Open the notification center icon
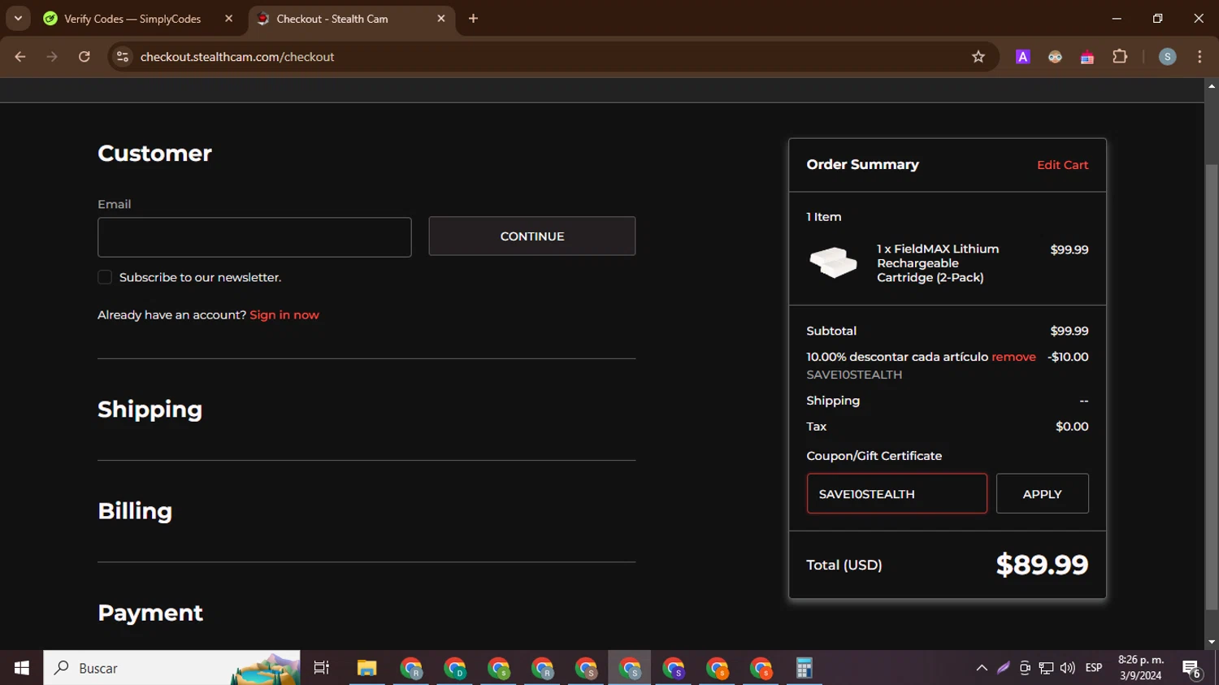 1192,668
